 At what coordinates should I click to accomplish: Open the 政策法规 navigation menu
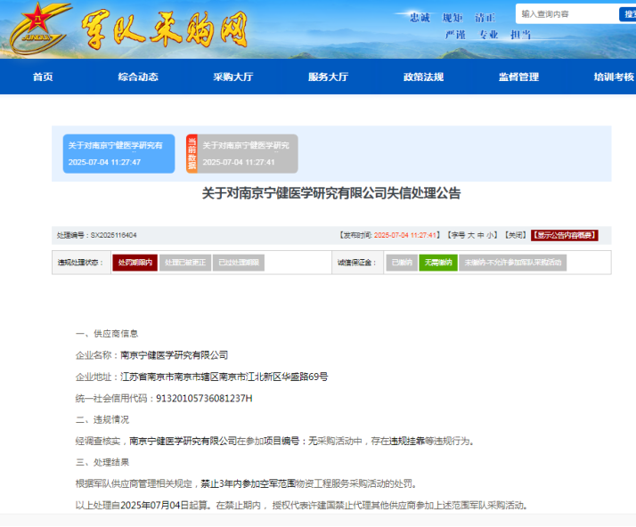point(423,77)
